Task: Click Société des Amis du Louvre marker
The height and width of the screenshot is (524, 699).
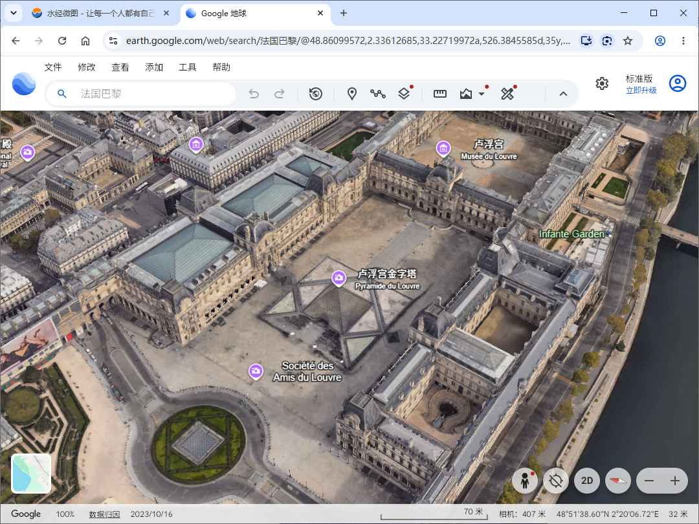Action: click(256, 371)
